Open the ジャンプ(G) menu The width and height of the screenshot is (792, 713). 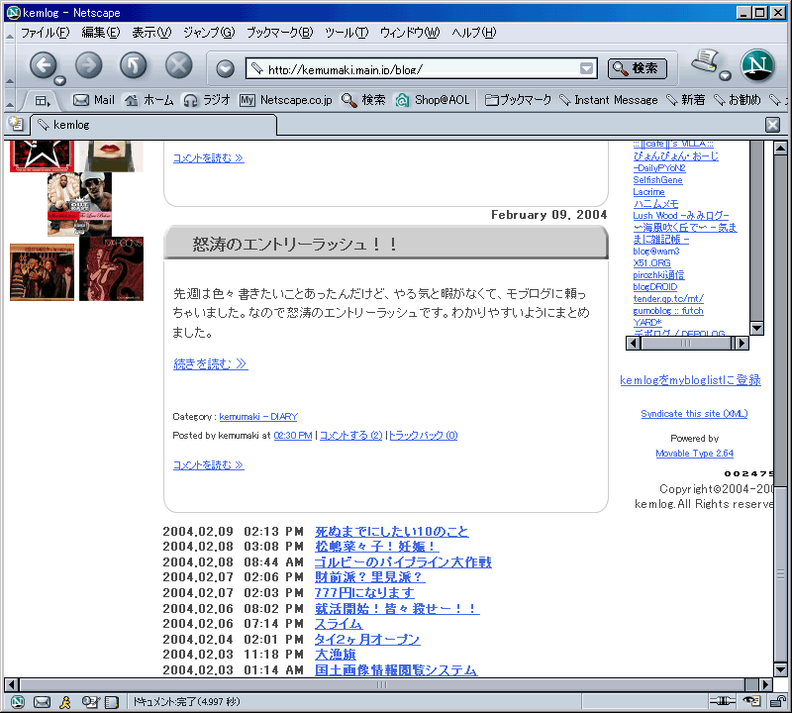pyautogui.click(x=209, y=33)
